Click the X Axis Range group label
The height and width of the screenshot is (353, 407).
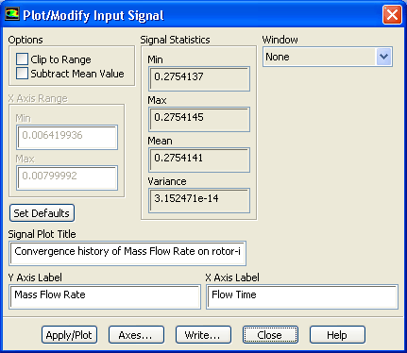click(x=38, y=98)
